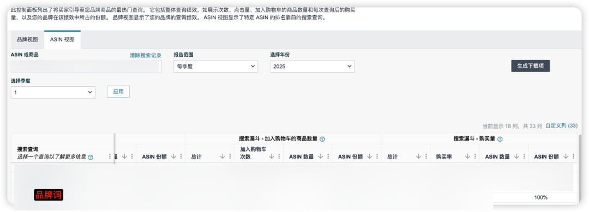The height and width of the screenshot is (212, 589).
Task: Open column menu for 购买率
Action: [x=475, y=157]
